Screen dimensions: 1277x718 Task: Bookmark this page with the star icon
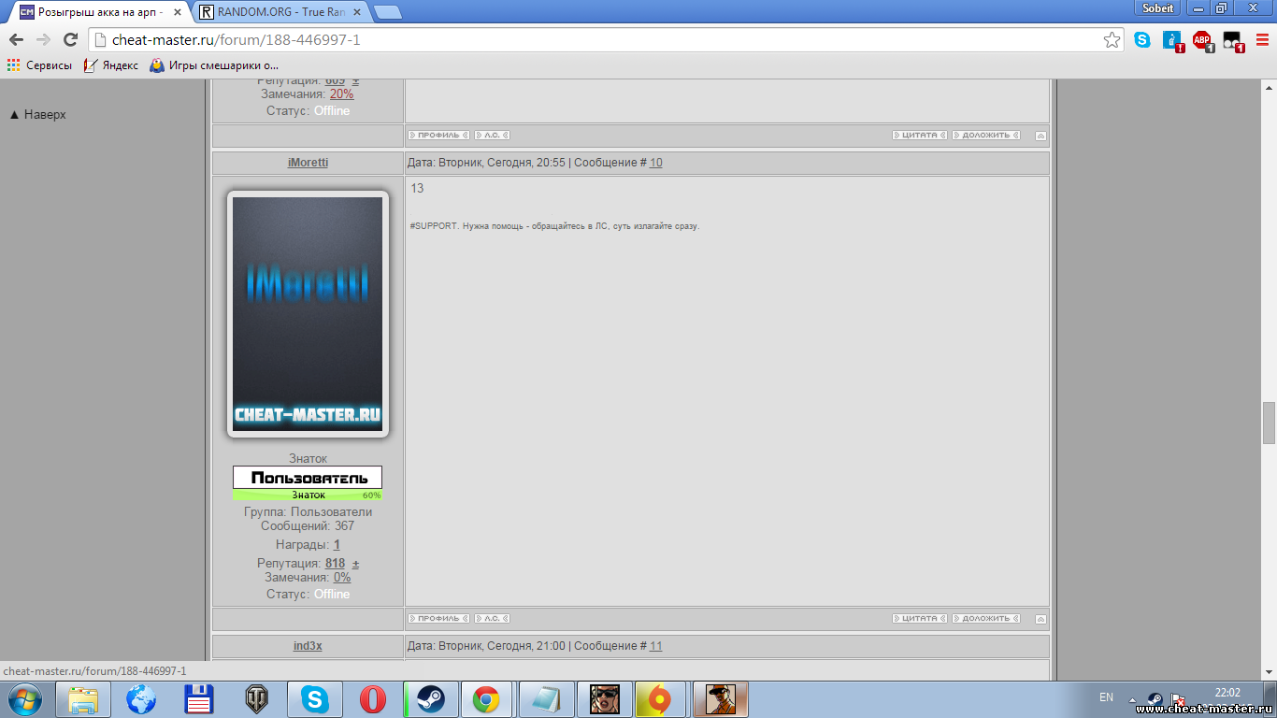(1112, 39)
